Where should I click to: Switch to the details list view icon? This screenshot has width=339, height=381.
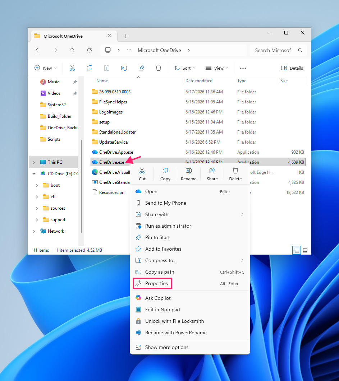point(297,250)
